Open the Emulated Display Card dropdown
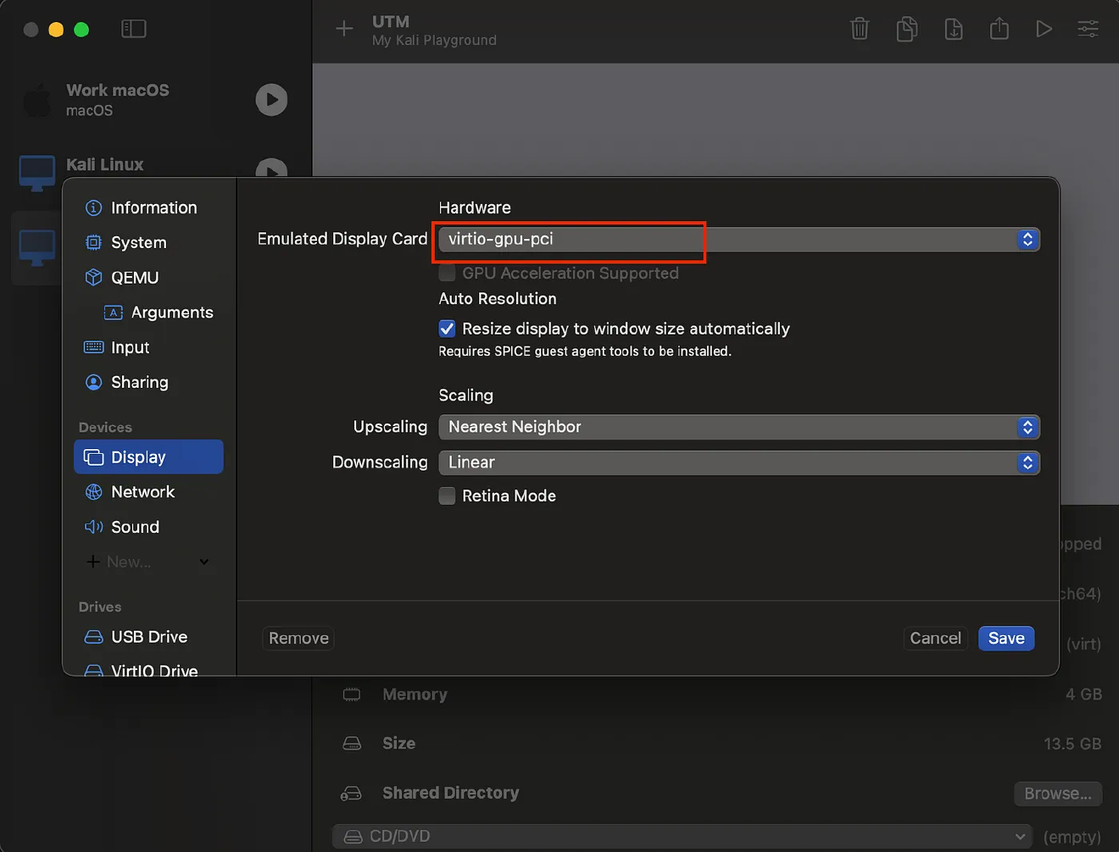This screenshot has width=1119, height=852. pos(738,240)
